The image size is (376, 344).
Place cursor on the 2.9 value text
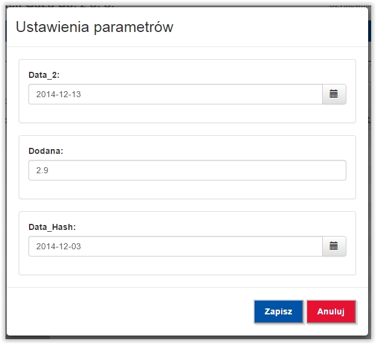(42, 170)
